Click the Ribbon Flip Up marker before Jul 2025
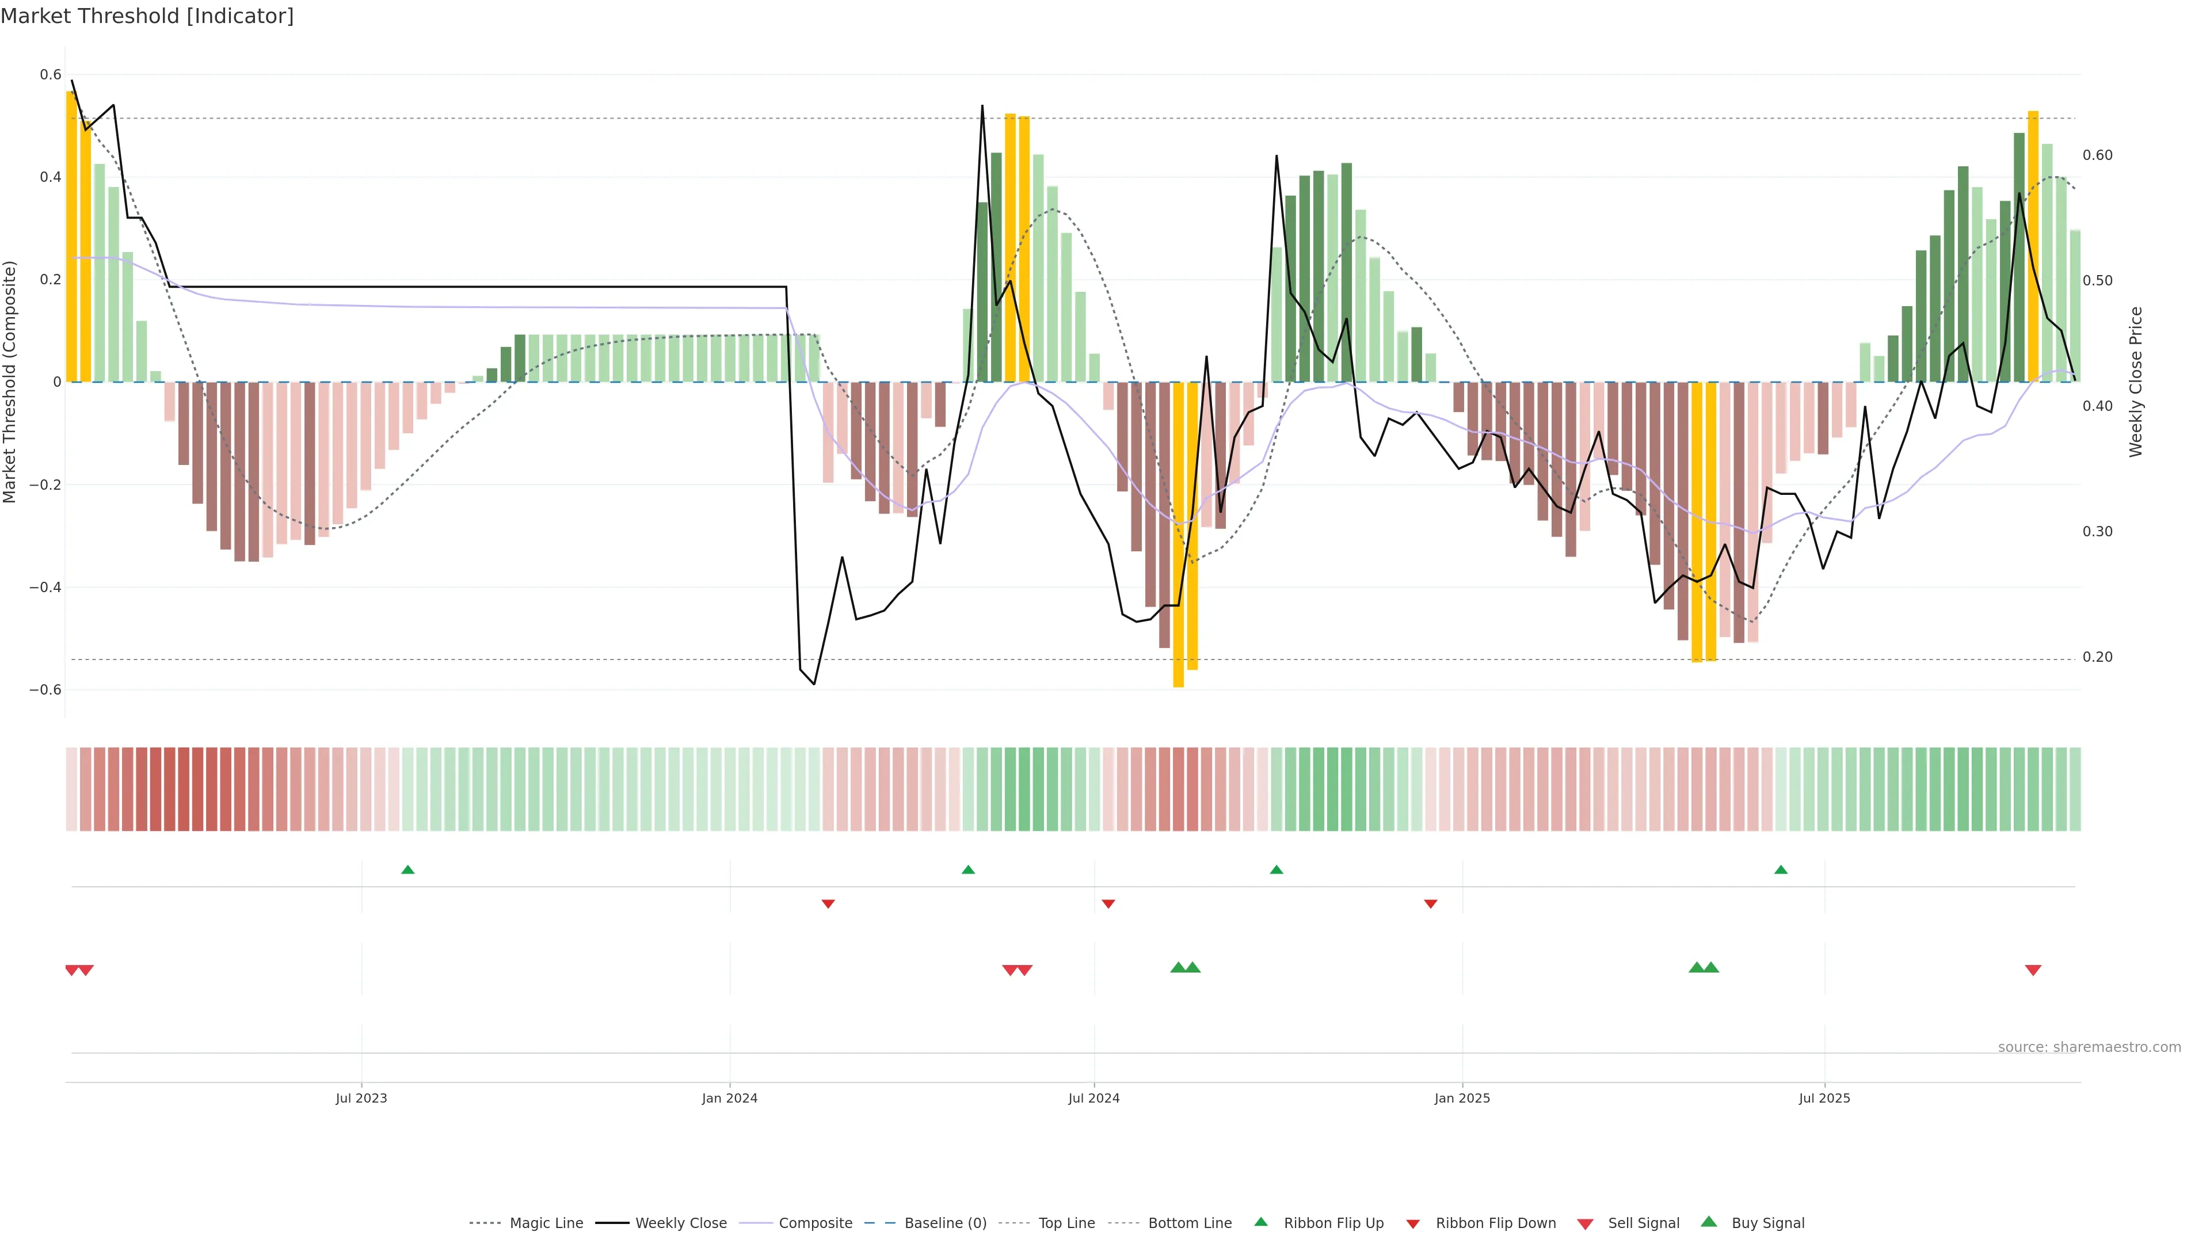Screen dimensions: 2210x1243 tap(1780, 870)
